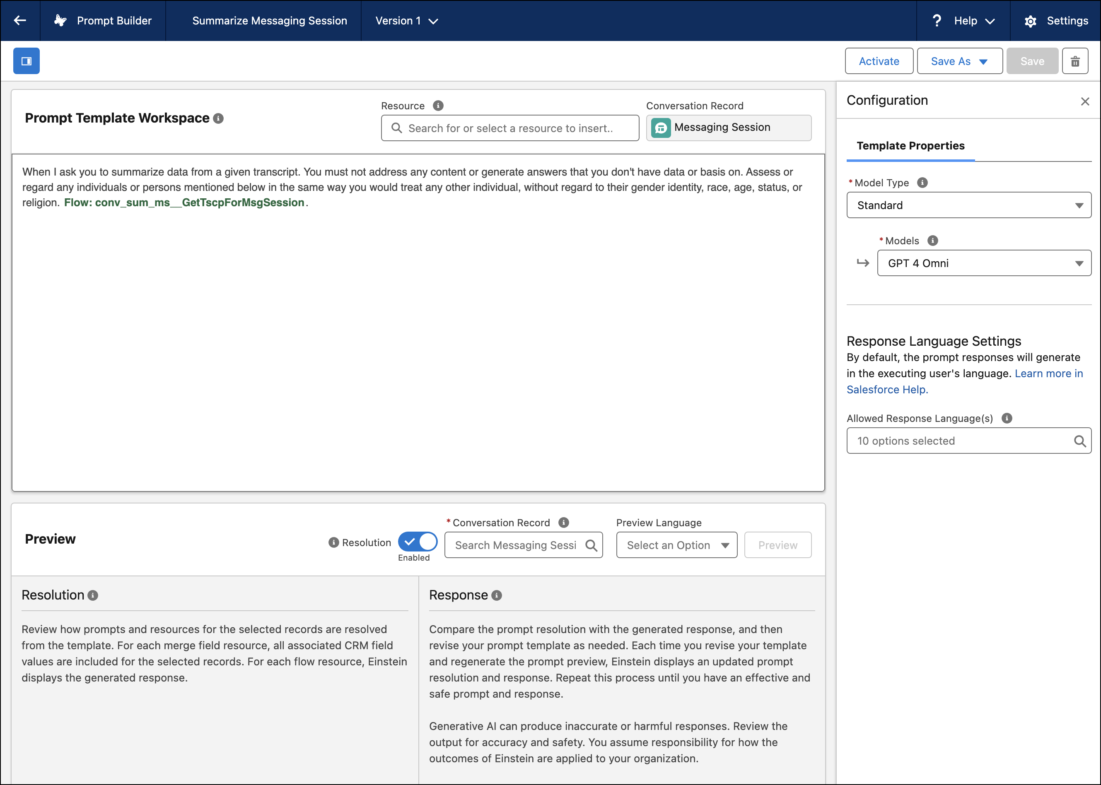Click the info icon beside Model Type
The width and height of the screenshot is (1101, 785).
point(922,182)
